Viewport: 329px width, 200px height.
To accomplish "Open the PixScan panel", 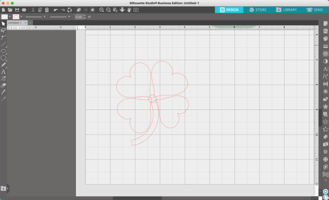I will coord(325,31).
